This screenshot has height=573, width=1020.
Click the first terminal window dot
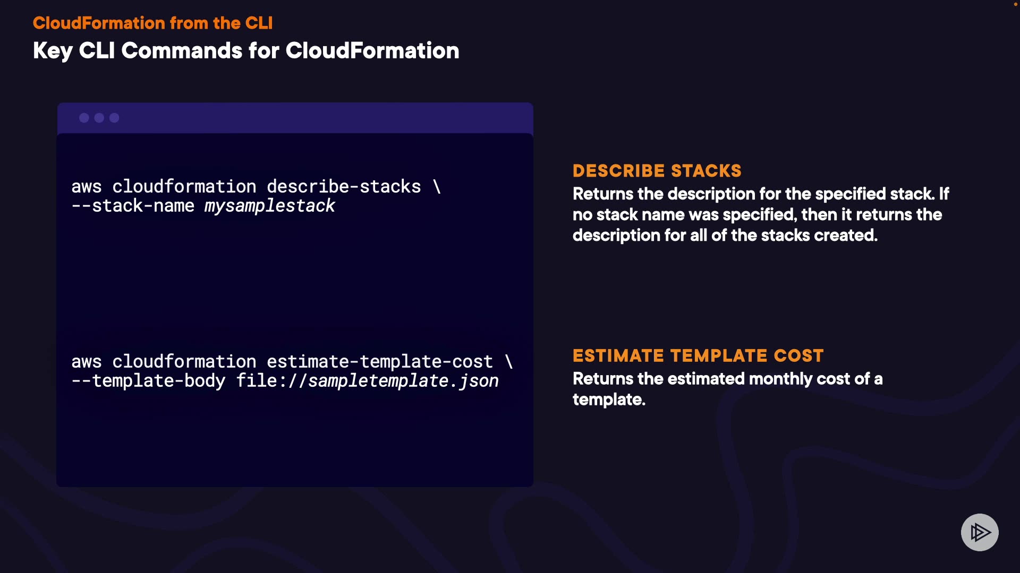click(84, 118)
